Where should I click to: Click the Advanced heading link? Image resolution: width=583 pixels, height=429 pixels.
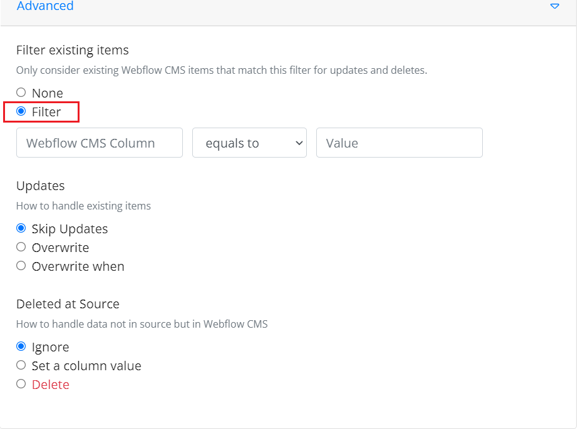point(45,6)
